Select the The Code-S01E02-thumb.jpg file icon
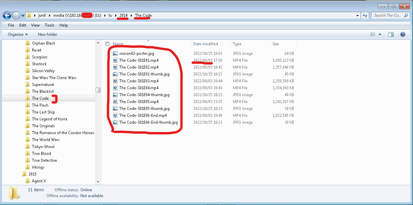The height and width of the screenshot is (205, 413). pyautogui.click(x=115, y=74)
